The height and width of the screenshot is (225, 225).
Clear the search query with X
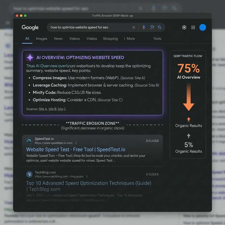click(x=134, y=27)
